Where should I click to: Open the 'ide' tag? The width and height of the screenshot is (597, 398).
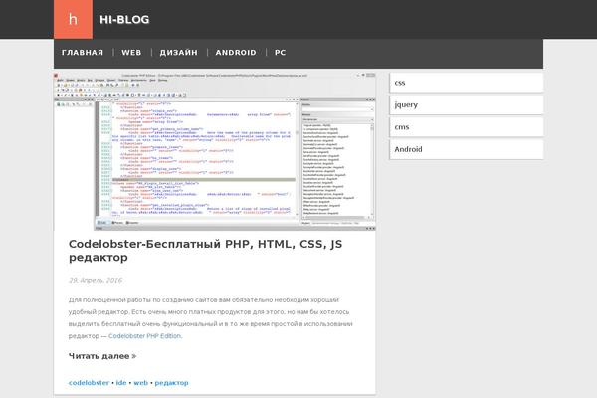point(121,383)
